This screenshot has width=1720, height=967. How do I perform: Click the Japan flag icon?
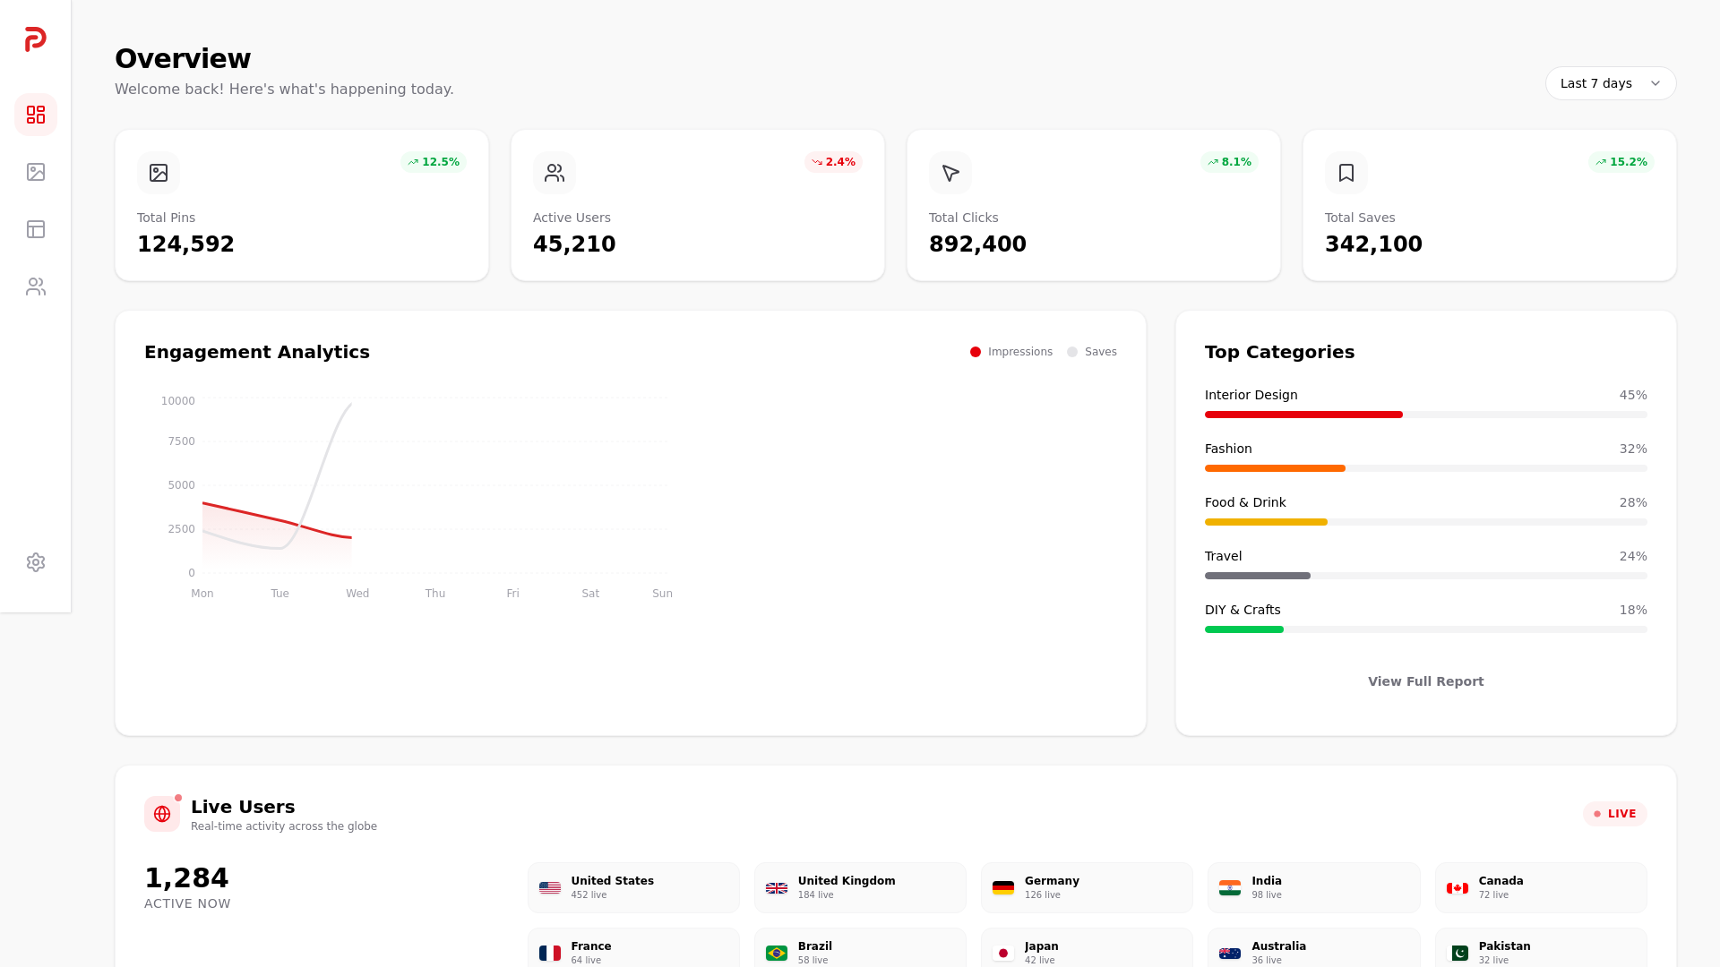1003,954
